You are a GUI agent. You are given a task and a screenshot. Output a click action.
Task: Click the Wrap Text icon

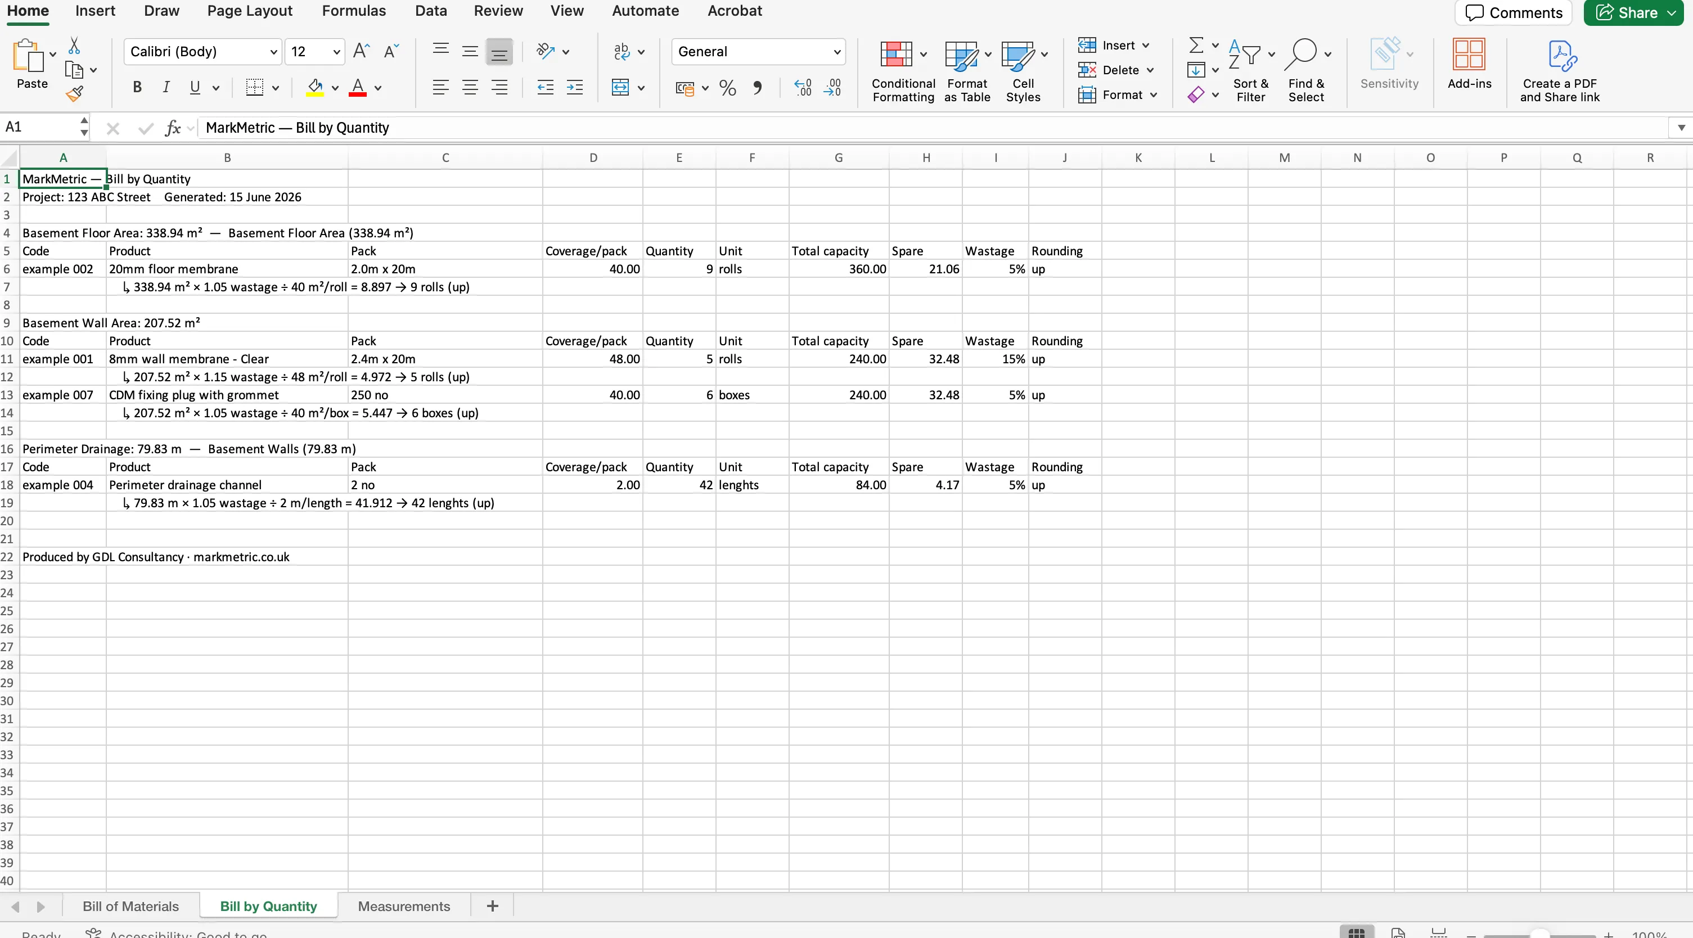click(x=621, y=51)
